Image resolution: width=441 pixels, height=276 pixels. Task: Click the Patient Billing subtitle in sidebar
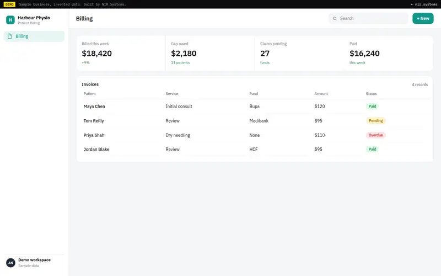[29, 23]
